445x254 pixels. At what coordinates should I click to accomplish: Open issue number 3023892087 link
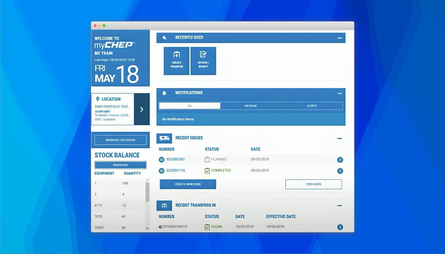click(x=175, y=159)
